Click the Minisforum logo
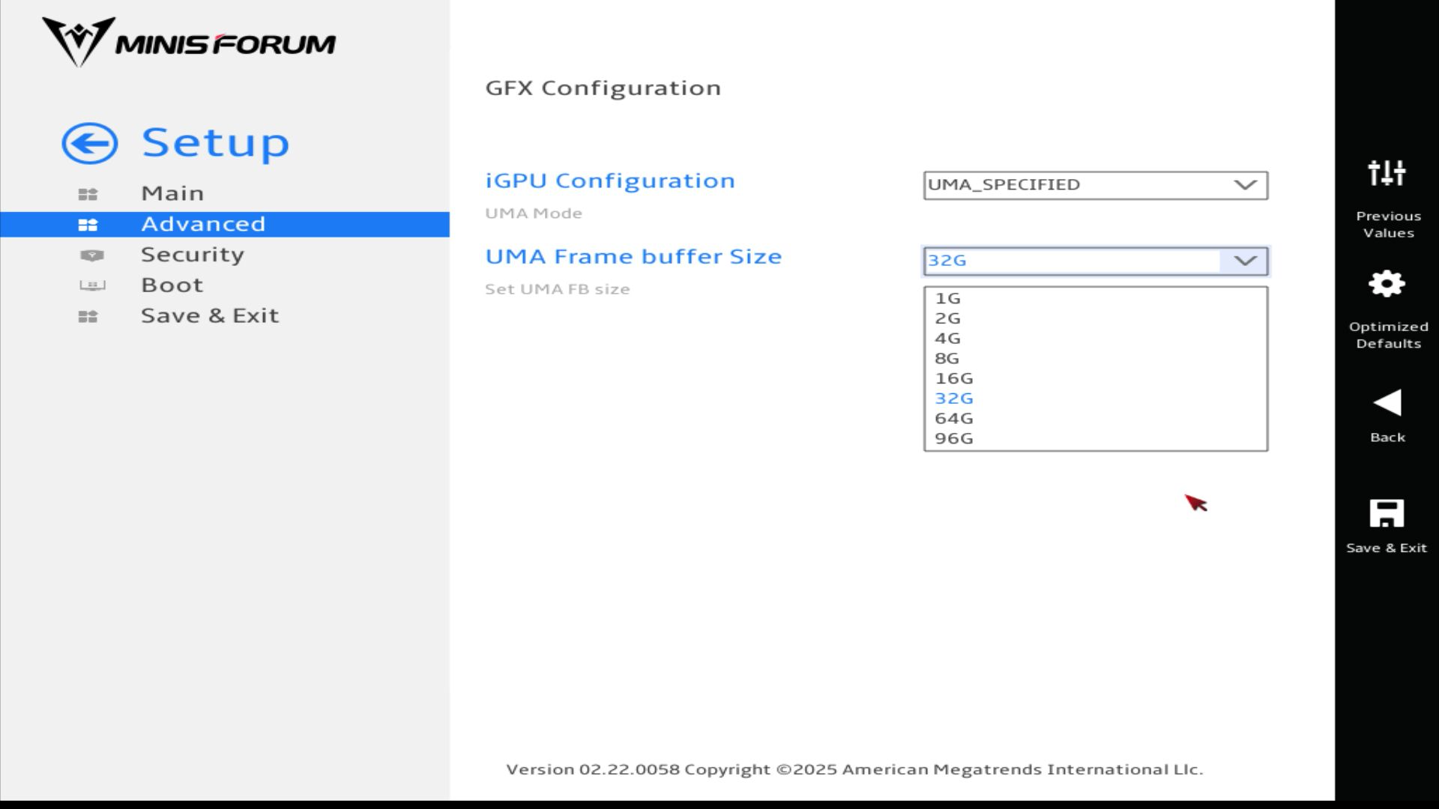The width and height of the screenshot is (1439, 809). pyautogui.click(x=189, y=42)
